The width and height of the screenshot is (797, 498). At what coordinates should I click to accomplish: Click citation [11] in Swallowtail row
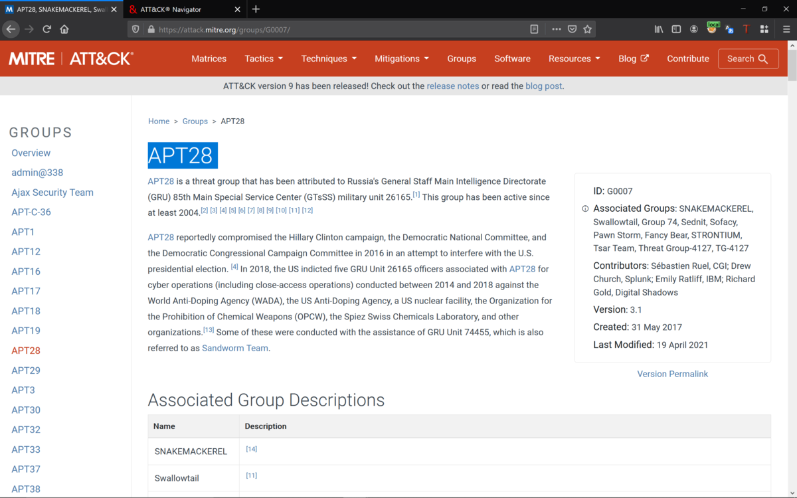(x=251, y=475)
